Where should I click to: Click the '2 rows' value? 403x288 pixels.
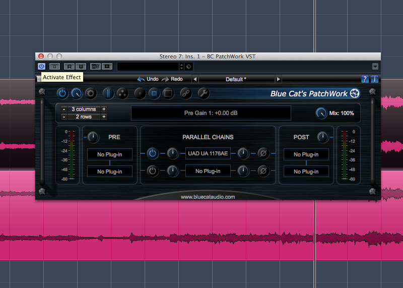[84, 117]
